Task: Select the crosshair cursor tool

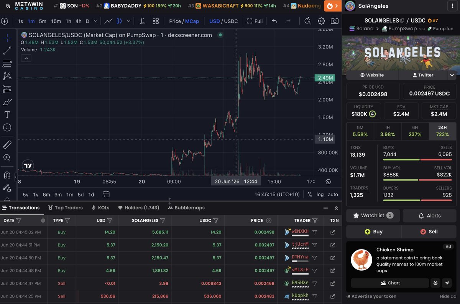Action: pyautogui.click(x=7, y=38)
